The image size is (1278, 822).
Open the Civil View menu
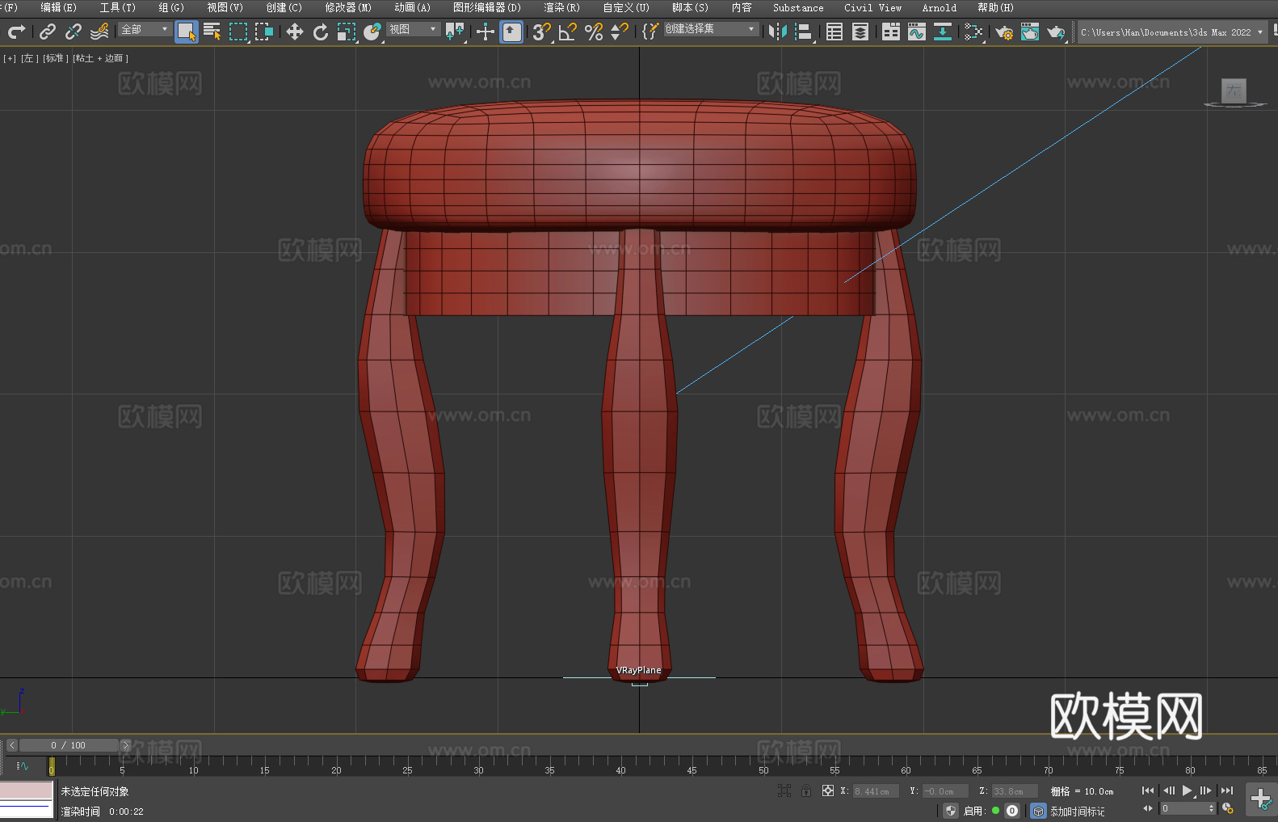(872, 7)
